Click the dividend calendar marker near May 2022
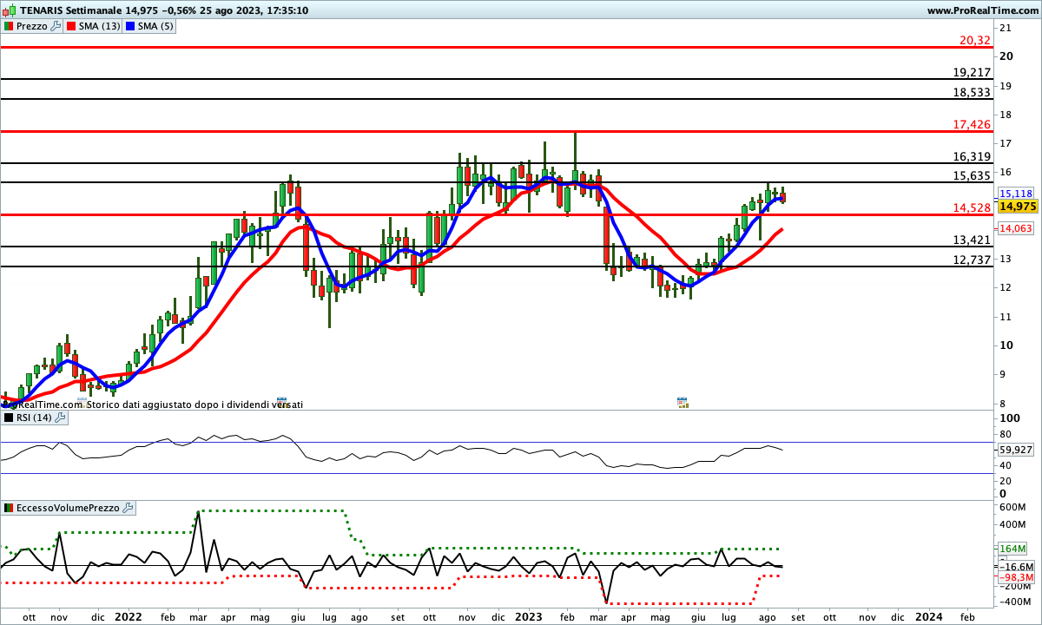Image resolution: width=1042 pixels, height=625 pixels. 281,403
